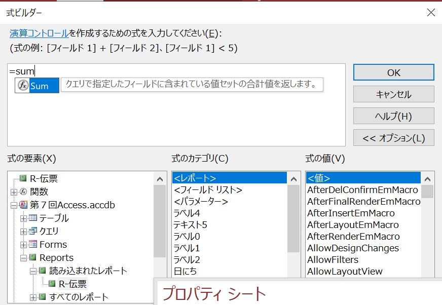Select ラベル1 in category list

(x=230, y=248)
